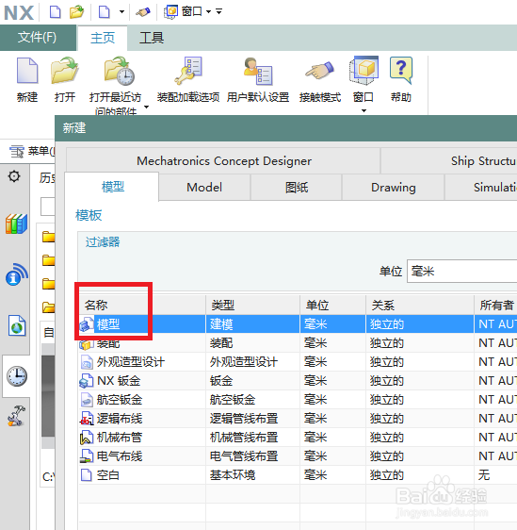Sort by 类型 column header

tap(252, 306)
